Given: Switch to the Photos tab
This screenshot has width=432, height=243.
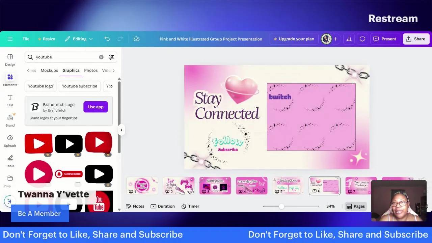Looking at the screenshot, I should point(91,70).
